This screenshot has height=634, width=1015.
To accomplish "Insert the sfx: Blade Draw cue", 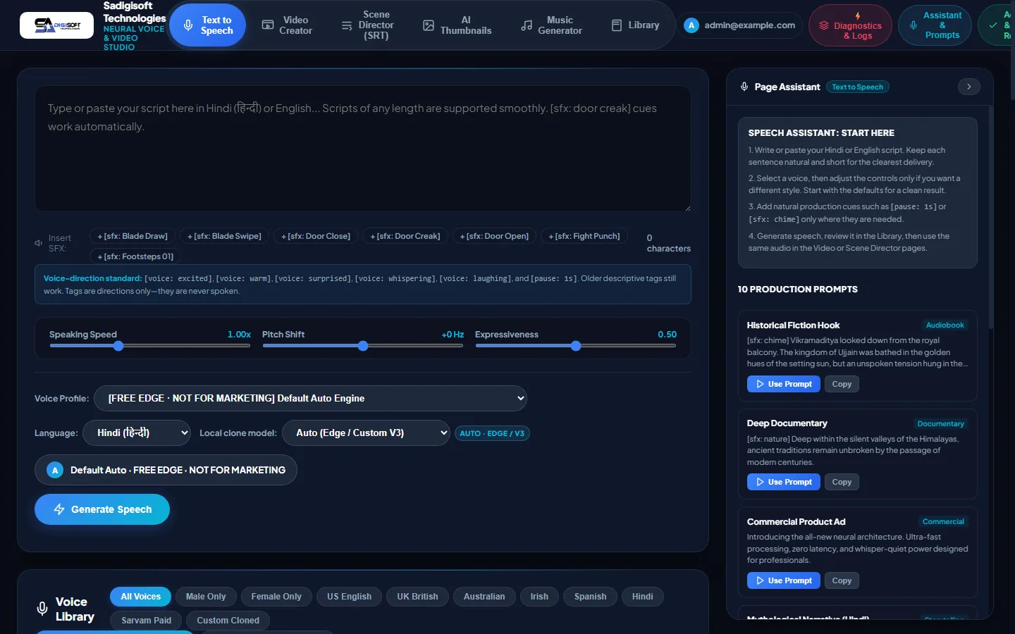I will (x=133, y=236).
